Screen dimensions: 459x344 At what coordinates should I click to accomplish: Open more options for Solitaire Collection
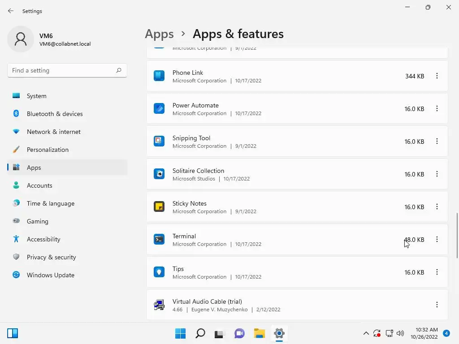point(437,174)
